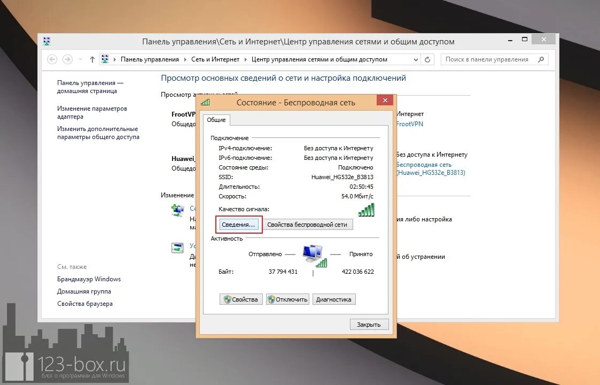Click sent bytes 37 794 431
The image size is (600, 385).
[283, 272]
